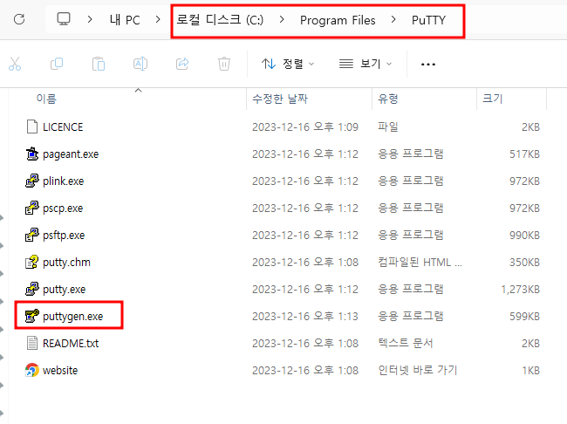Click the 350KB size of putty.chm
Viewport: 567px width, 424px height.
(x=524, y=263)
